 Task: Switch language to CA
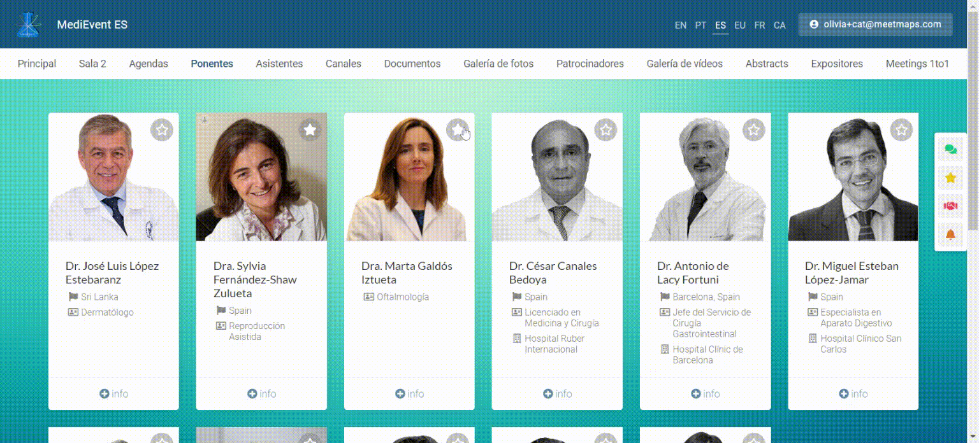tap(780, 25)
